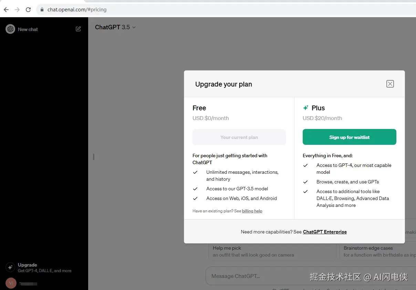Select the Help me pick suggestion card
The image size is (416, 290).
[272, 251]
